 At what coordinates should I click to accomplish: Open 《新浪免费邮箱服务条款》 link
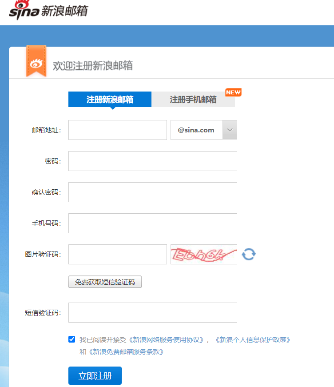[x=126, y=352]
